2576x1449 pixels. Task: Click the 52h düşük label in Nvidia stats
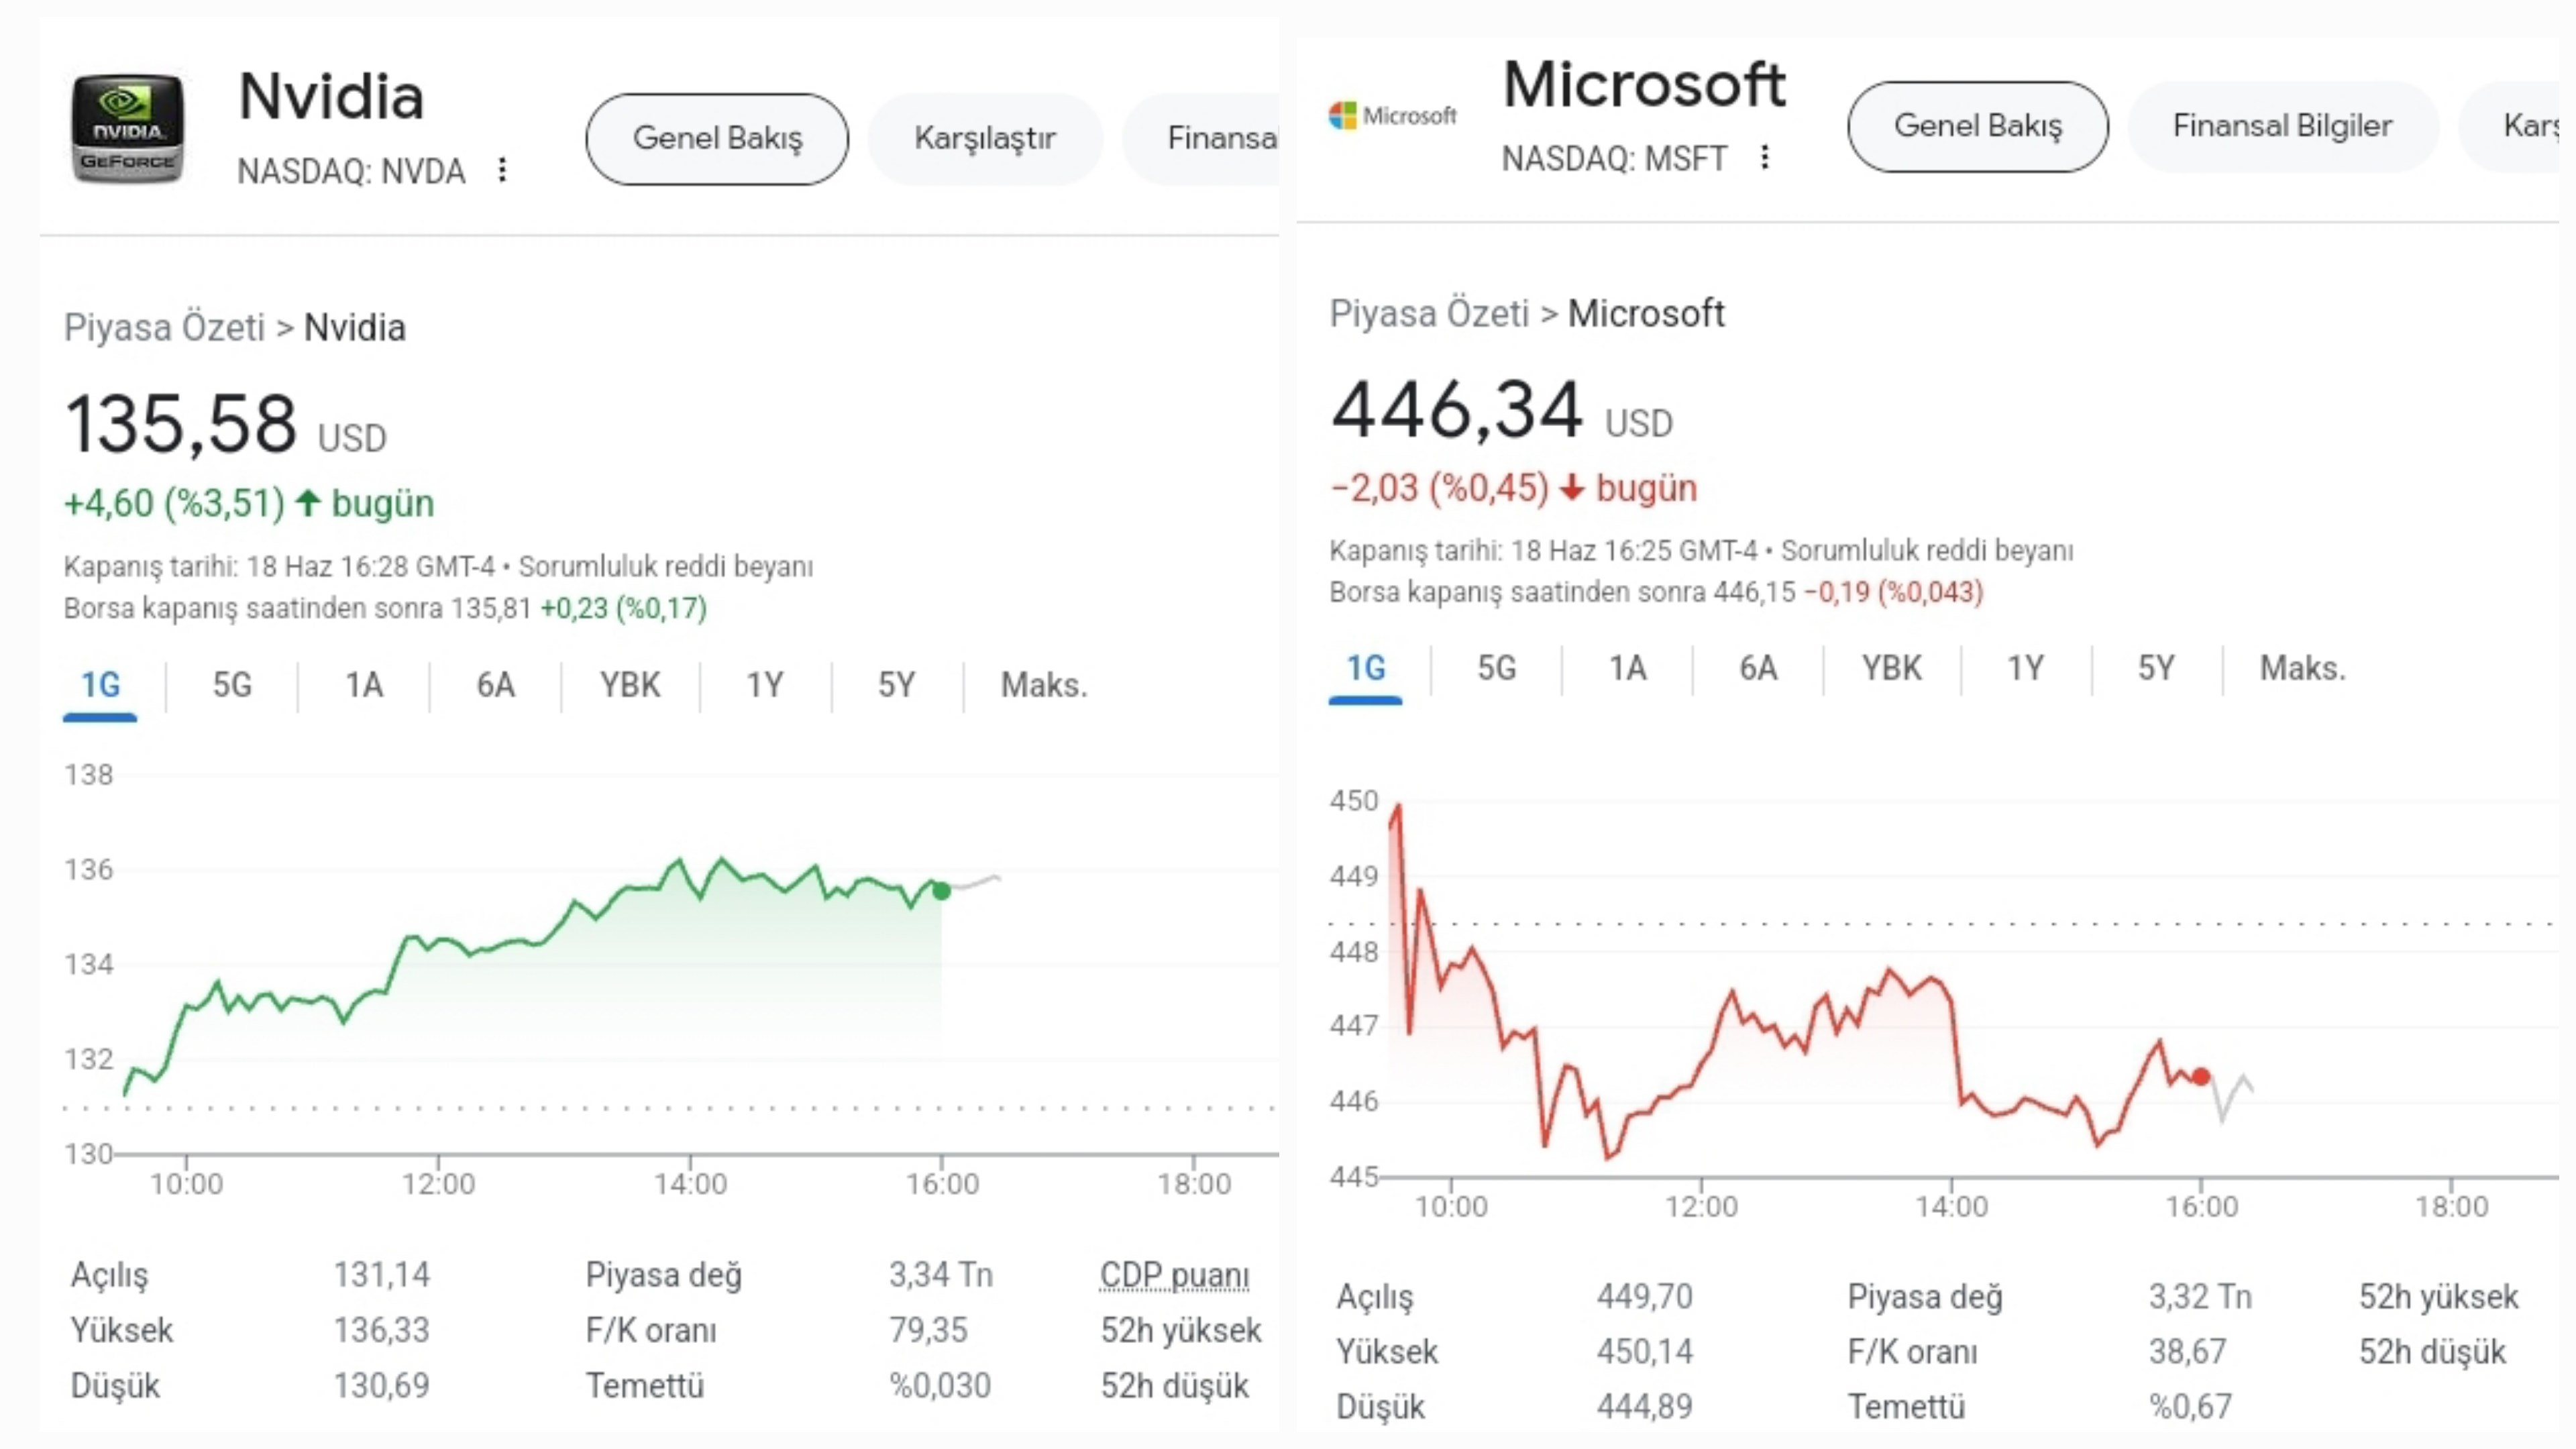pyautogui.click(x=1175, y=1386)
